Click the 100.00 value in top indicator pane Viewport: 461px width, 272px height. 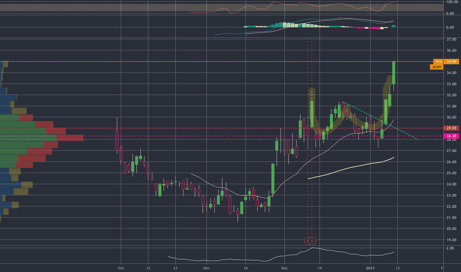click(452, 2)
